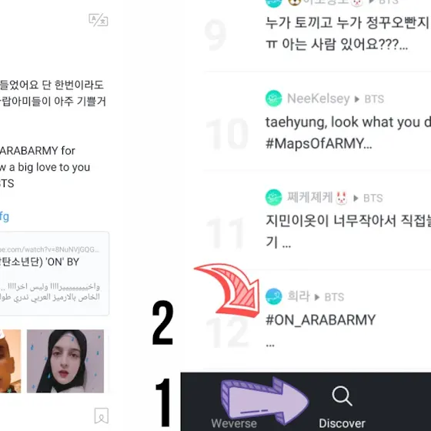Image resolution: width=431 pixels, height=431 pixels.
Task: Switch to the Weverse tab
Action: [234, 423]
